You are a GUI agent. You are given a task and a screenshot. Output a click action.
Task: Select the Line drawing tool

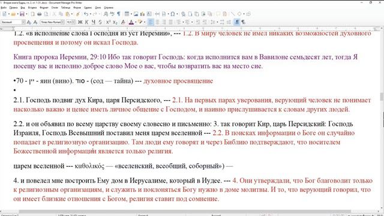point(233,14)
